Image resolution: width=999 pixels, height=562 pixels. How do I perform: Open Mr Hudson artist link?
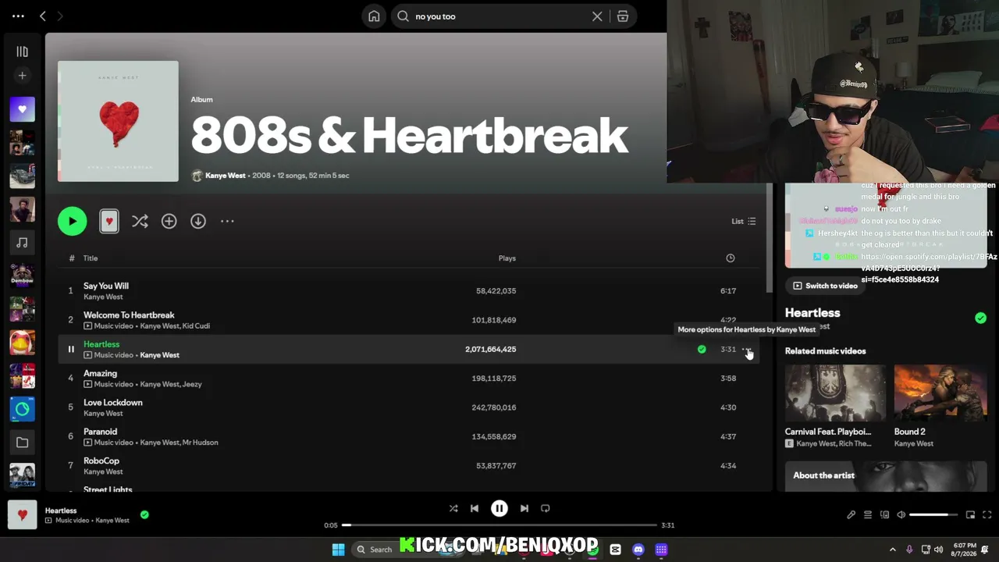point(200,443)
